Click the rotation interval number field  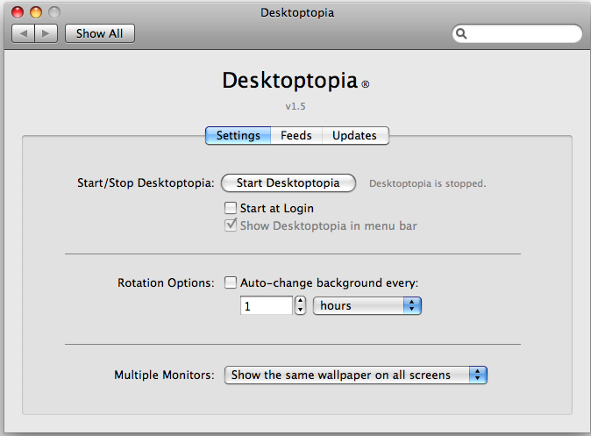[266, 305]
